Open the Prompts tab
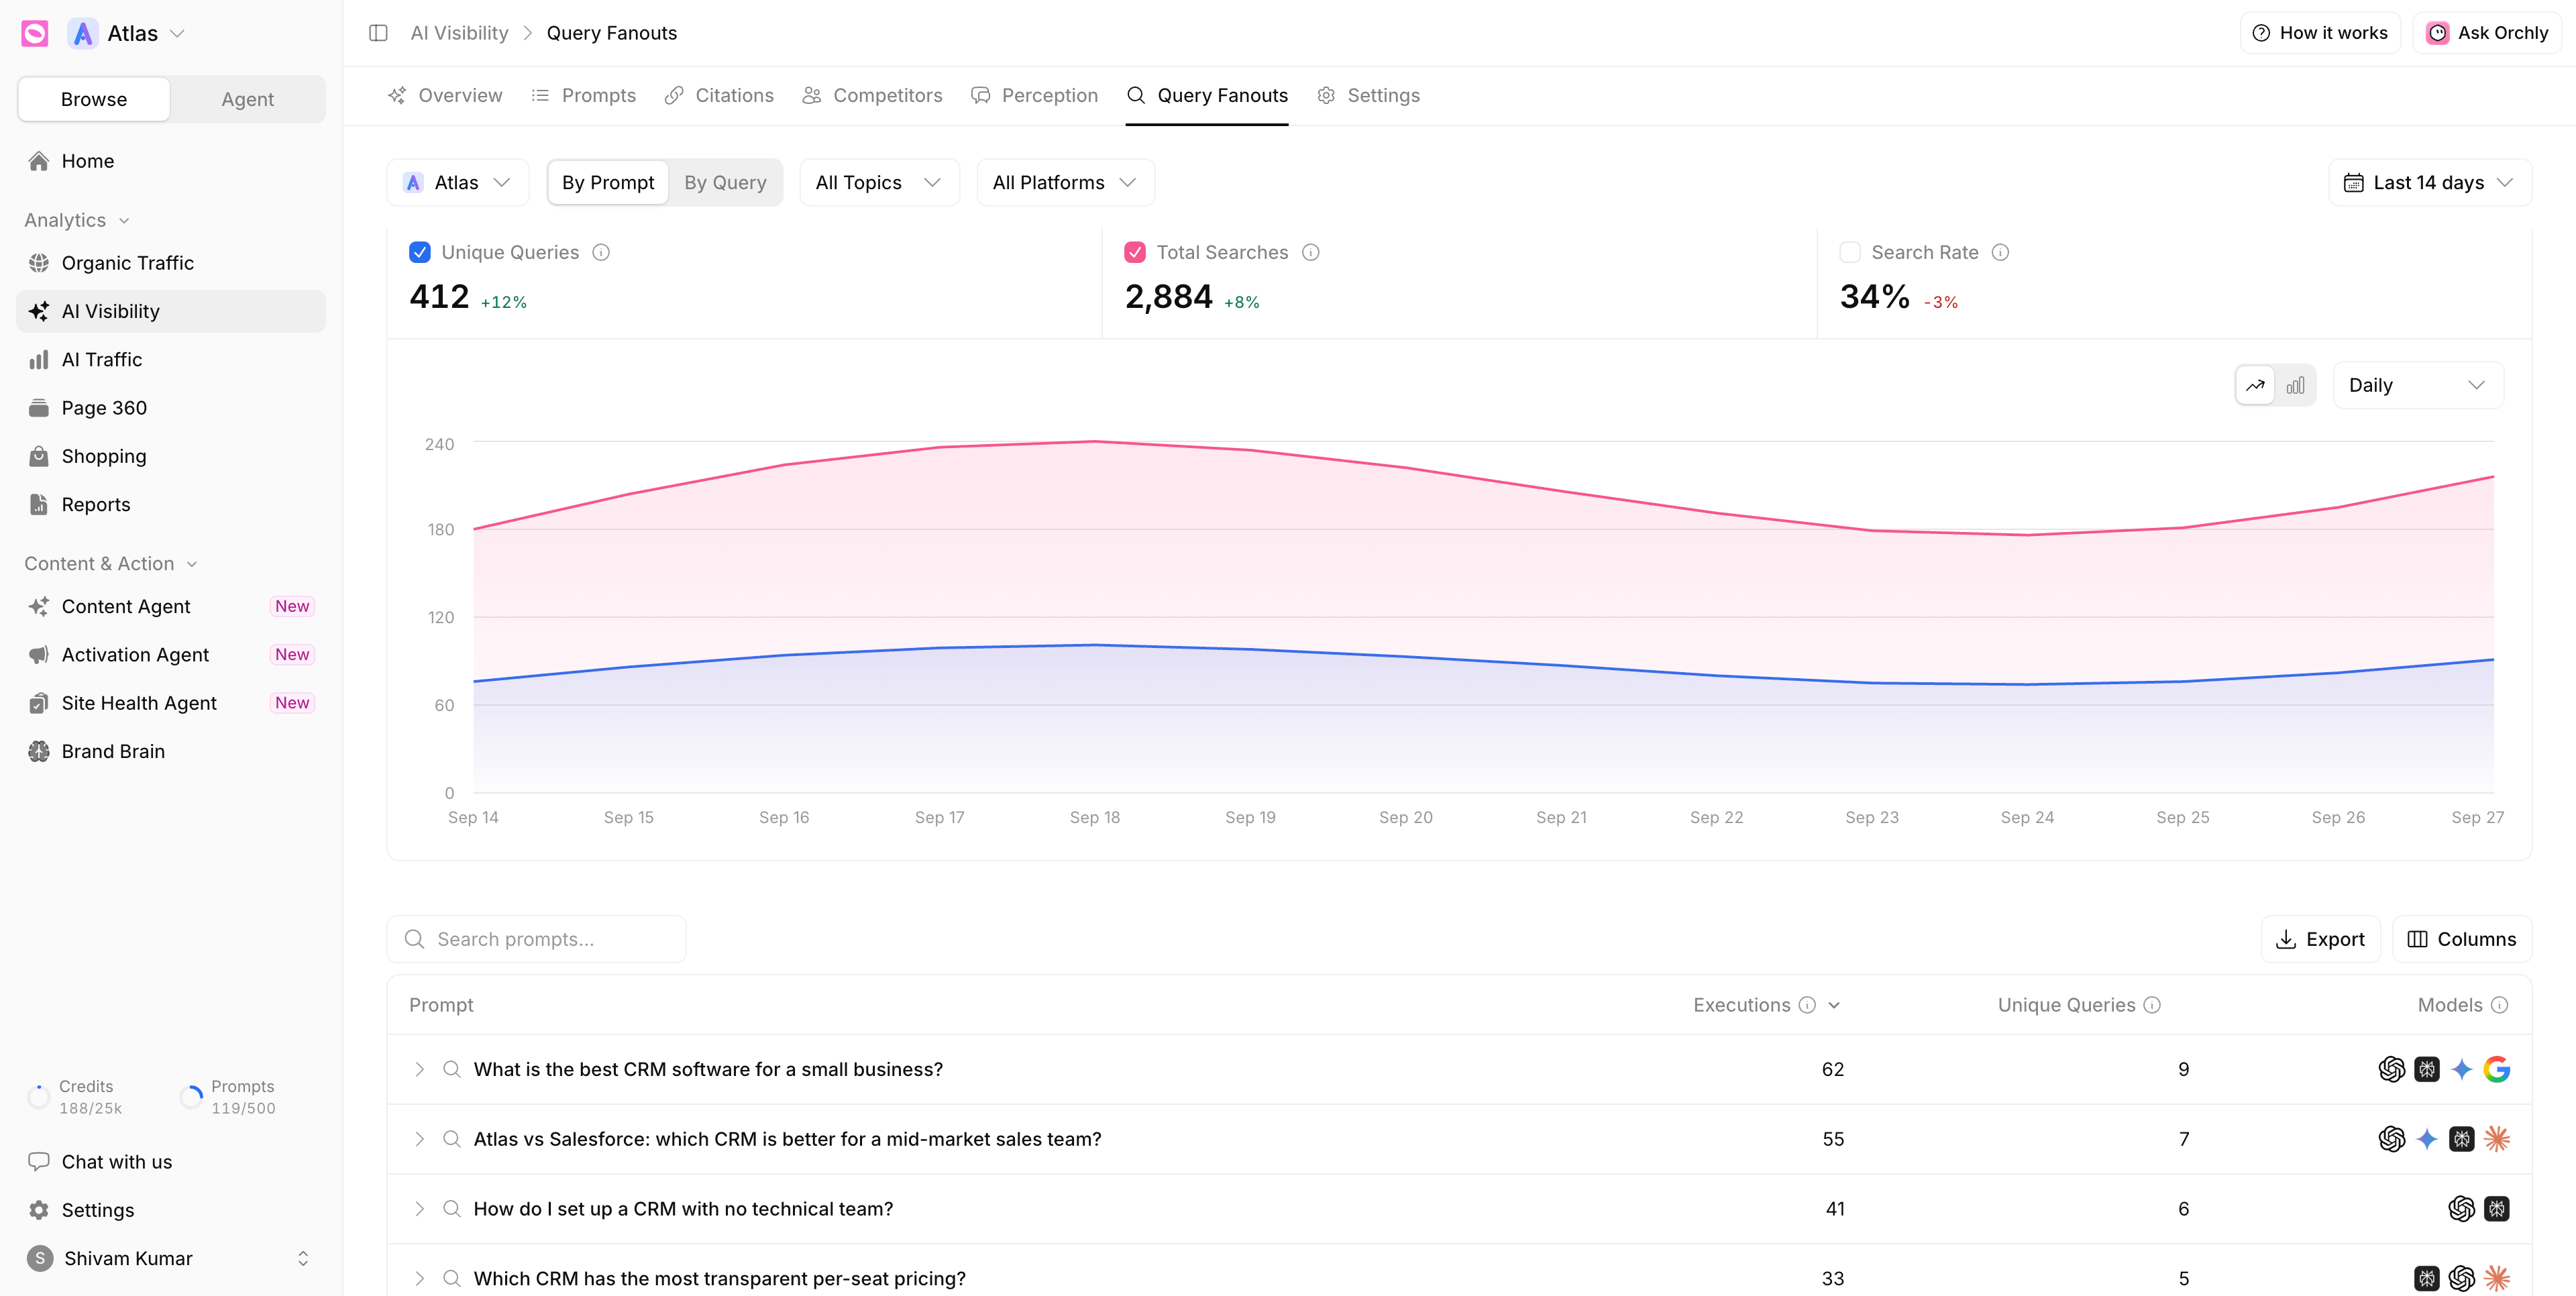Viewport: 2576px width, 1296px height. (584, 95)
